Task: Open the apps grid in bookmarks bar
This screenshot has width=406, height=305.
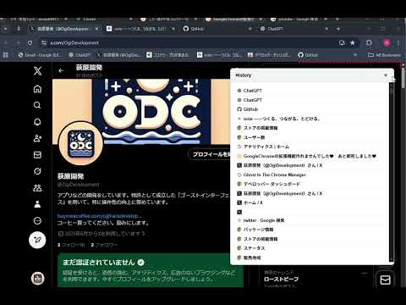Action: [6, 55]
